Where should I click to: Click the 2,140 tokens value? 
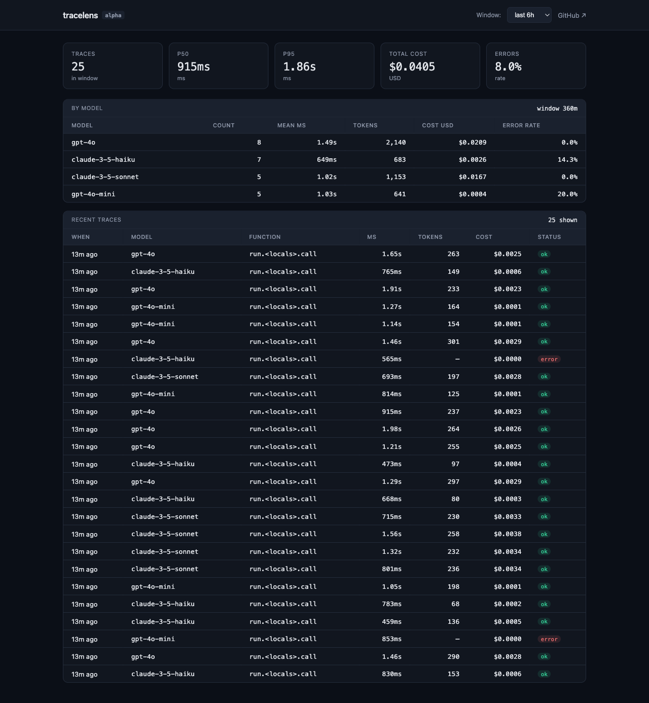396,143
